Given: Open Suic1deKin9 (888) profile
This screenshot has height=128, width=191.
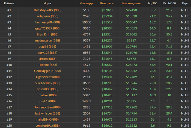Looking at the screenshot, I should [47, 83].
